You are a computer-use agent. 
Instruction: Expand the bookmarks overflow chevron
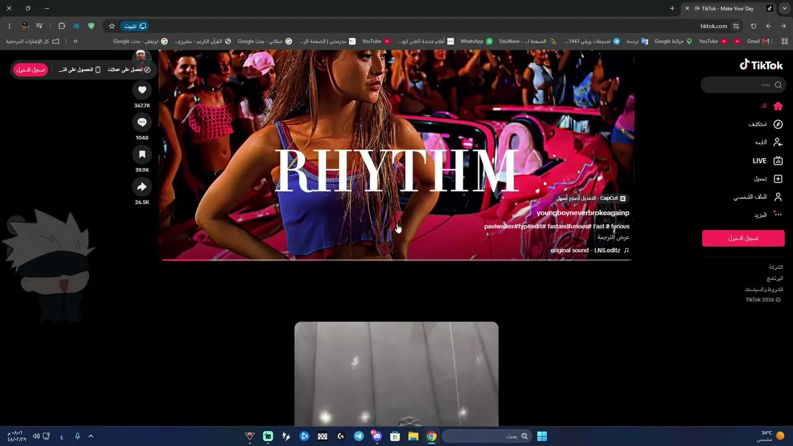[x=76, y=42]
